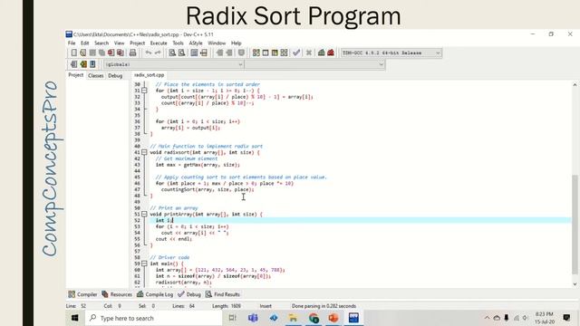
Task: Click the New file toolbar icon
Action: click(73, 53)
